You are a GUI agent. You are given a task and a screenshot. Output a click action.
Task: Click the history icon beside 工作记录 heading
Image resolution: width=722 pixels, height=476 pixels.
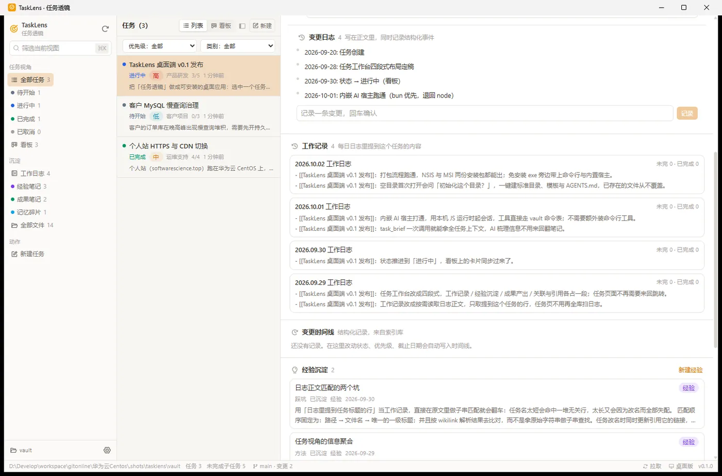(x=294, y=146)
